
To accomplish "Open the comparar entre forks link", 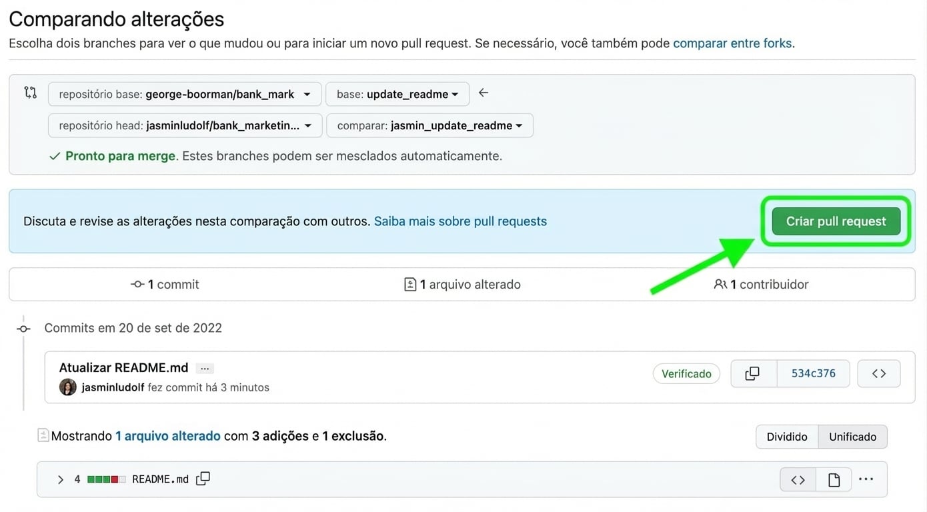I will [732, 43].
